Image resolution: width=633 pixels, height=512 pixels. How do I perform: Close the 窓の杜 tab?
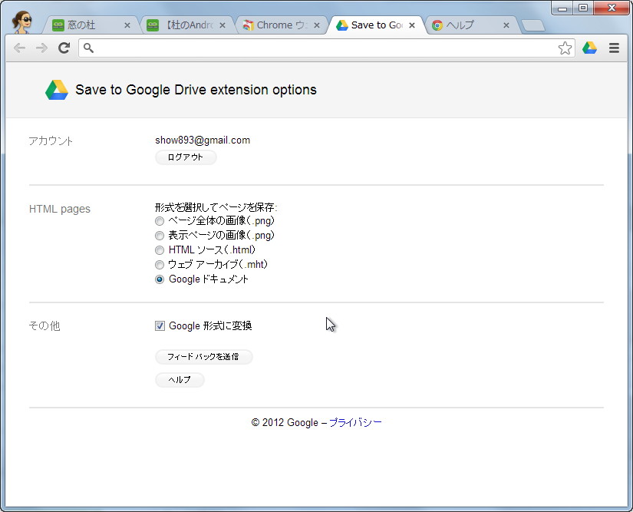pyautogui.click(x=127, y=25)
